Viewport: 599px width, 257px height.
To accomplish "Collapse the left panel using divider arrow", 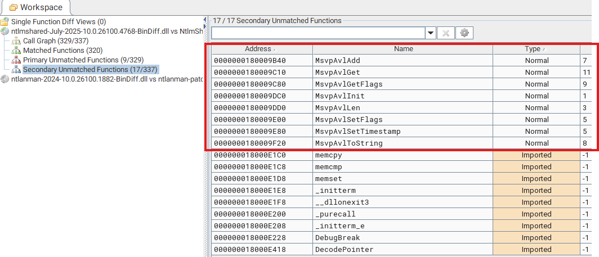I will click(204, 20).
